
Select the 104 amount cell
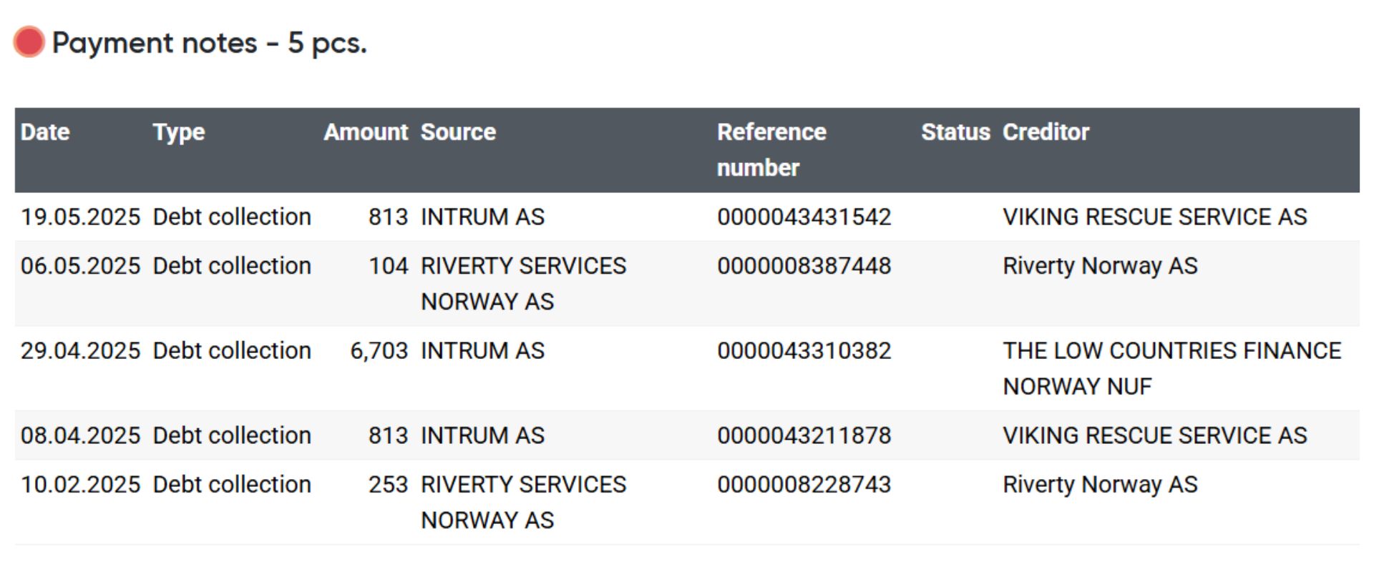tap(388, 266)
